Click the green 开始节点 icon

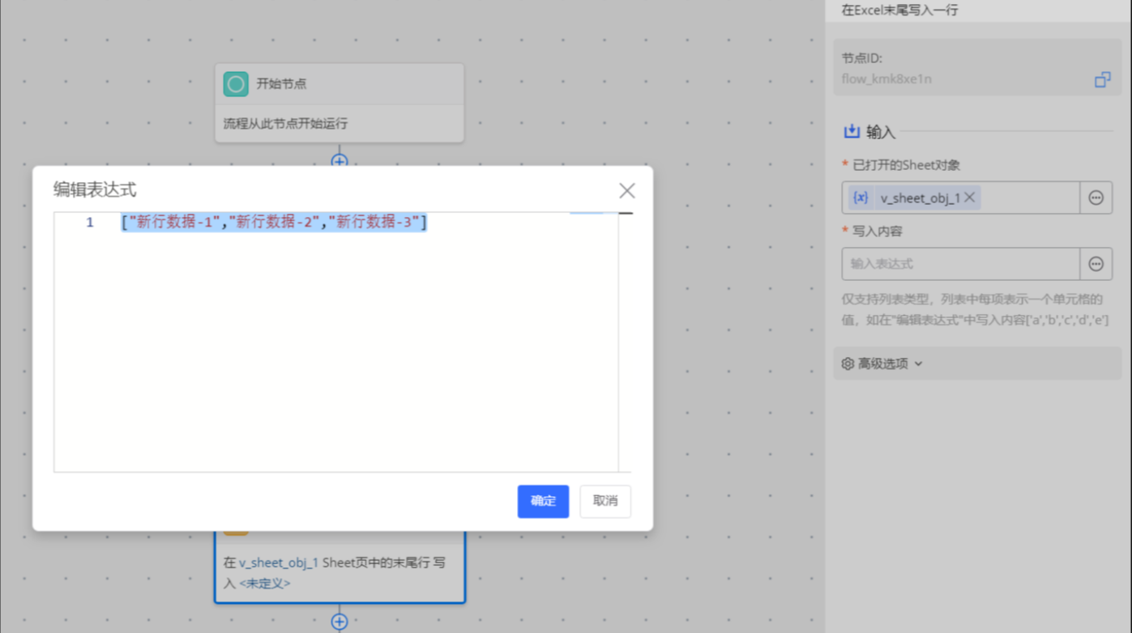coord(236,83)
